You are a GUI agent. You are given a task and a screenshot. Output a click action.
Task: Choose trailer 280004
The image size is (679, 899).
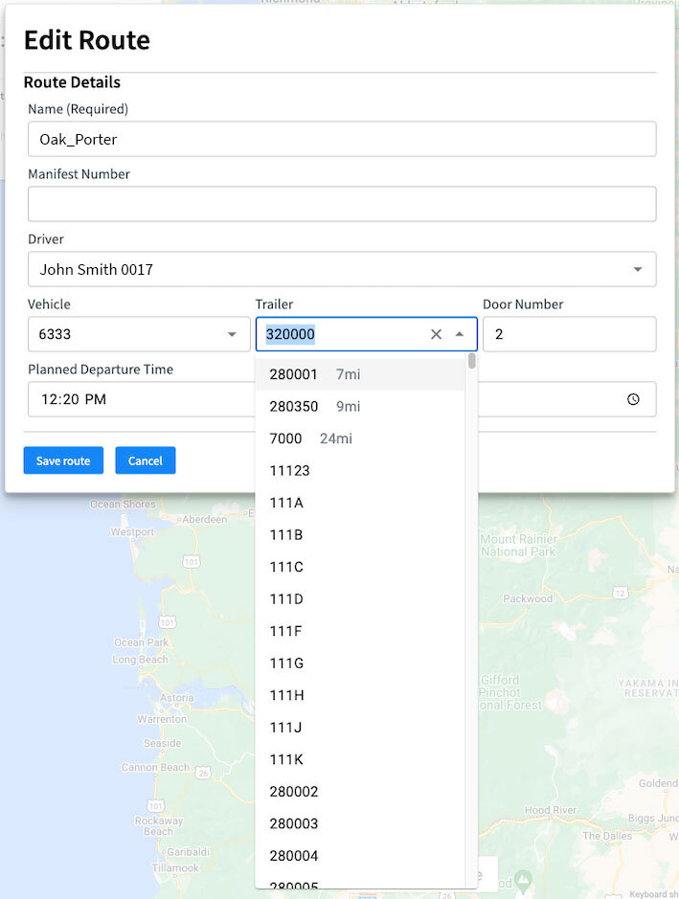360,856
